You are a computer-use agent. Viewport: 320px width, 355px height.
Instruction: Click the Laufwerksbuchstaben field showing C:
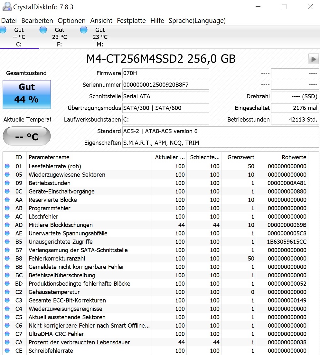click(166, 120)
